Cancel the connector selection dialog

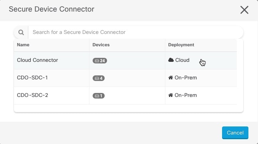pyautogui.click(x=235, y=133)
